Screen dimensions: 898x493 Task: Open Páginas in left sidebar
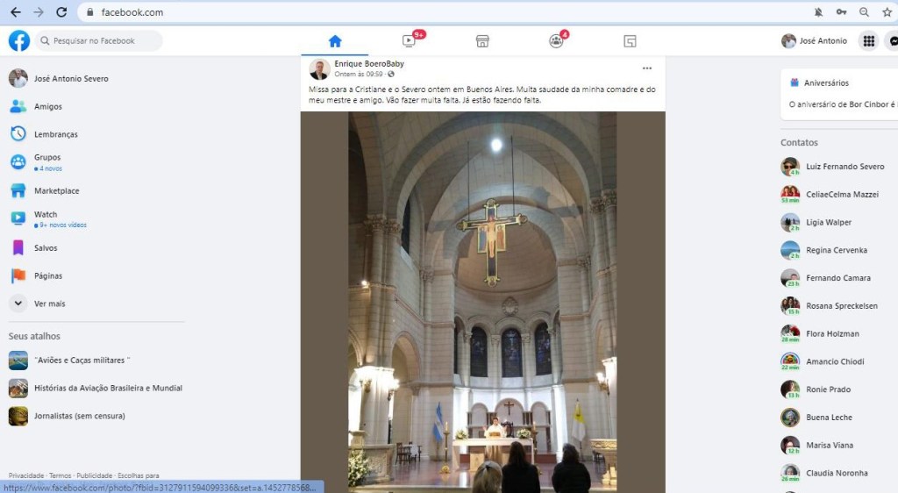click(x=48, y=275)
